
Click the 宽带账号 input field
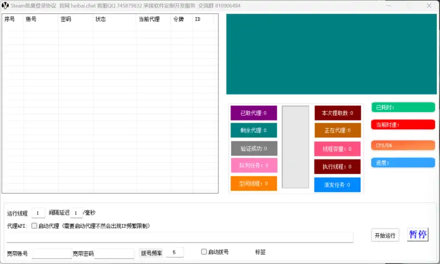tap(52, 254)
